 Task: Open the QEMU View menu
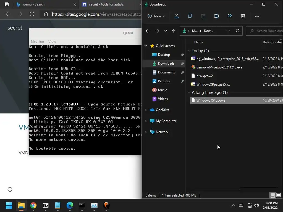click(52, 41)
